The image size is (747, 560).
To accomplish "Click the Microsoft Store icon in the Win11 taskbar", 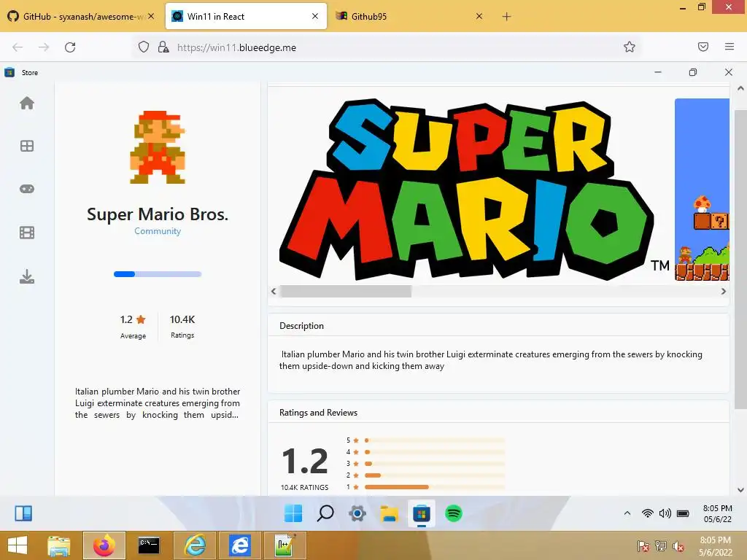I will pyautogui.click(x=422, y=514).
